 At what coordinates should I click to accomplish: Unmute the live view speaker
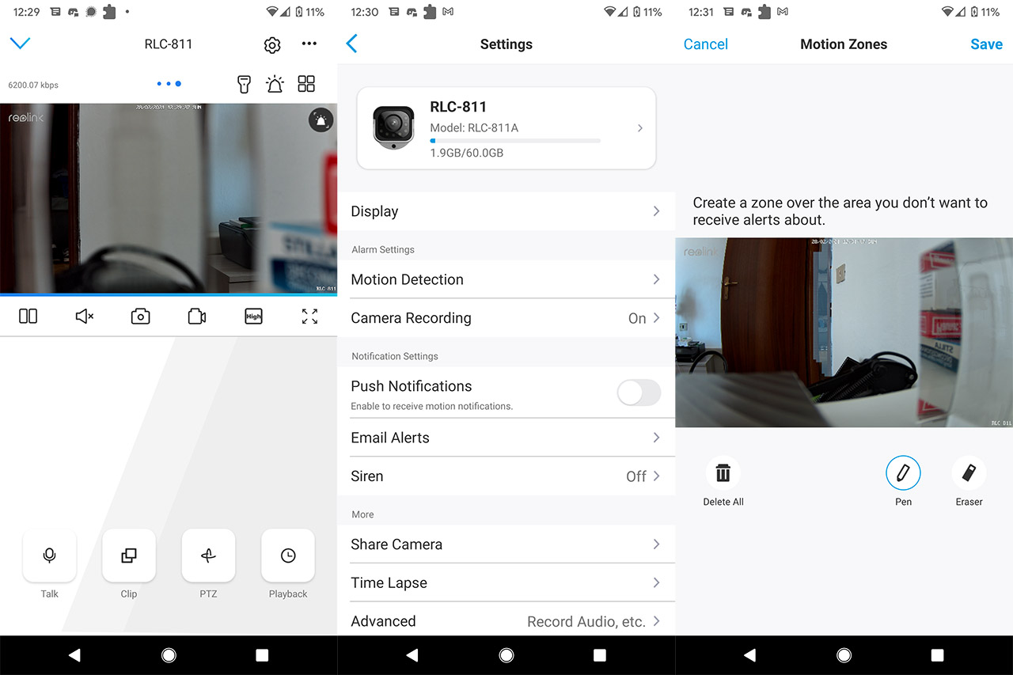[x=84, y=317]
